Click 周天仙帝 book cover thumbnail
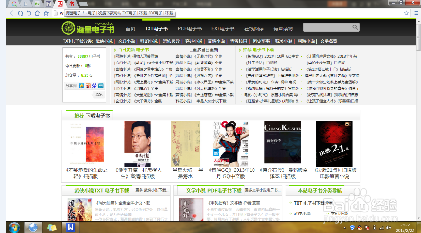This screenshot has width=421, height=233. (79, 210)
